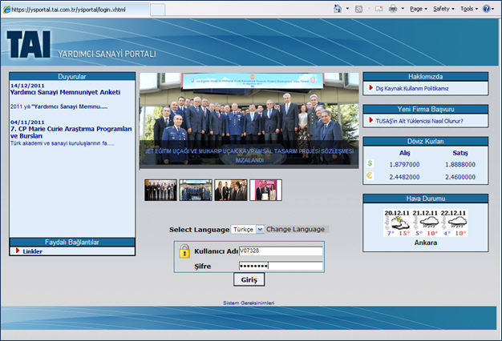Click the Hakkımızda panel header
Image resolution: width=502 pixels, height=341 pixels.
[426, 76]
